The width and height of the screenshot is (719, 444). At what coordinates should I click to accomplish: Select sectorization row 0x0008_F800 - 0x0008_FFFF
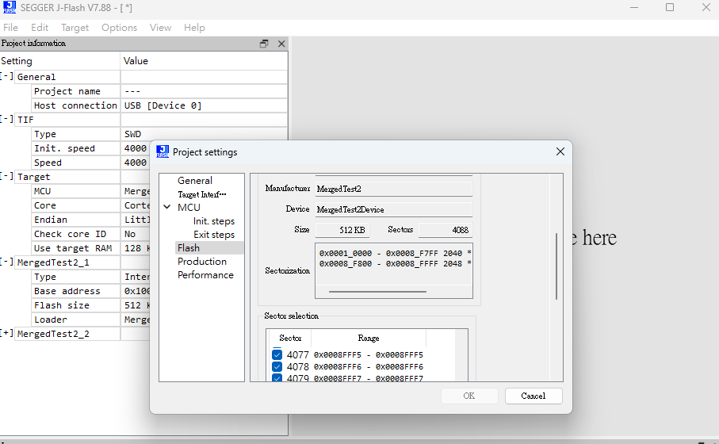[395, 264]
